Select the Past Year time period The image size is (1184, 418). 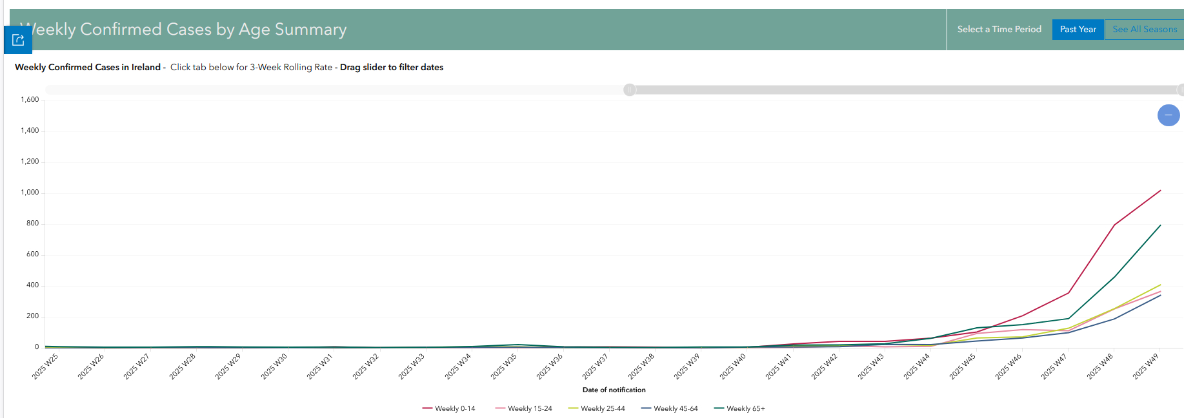(x=1078, y=30)
